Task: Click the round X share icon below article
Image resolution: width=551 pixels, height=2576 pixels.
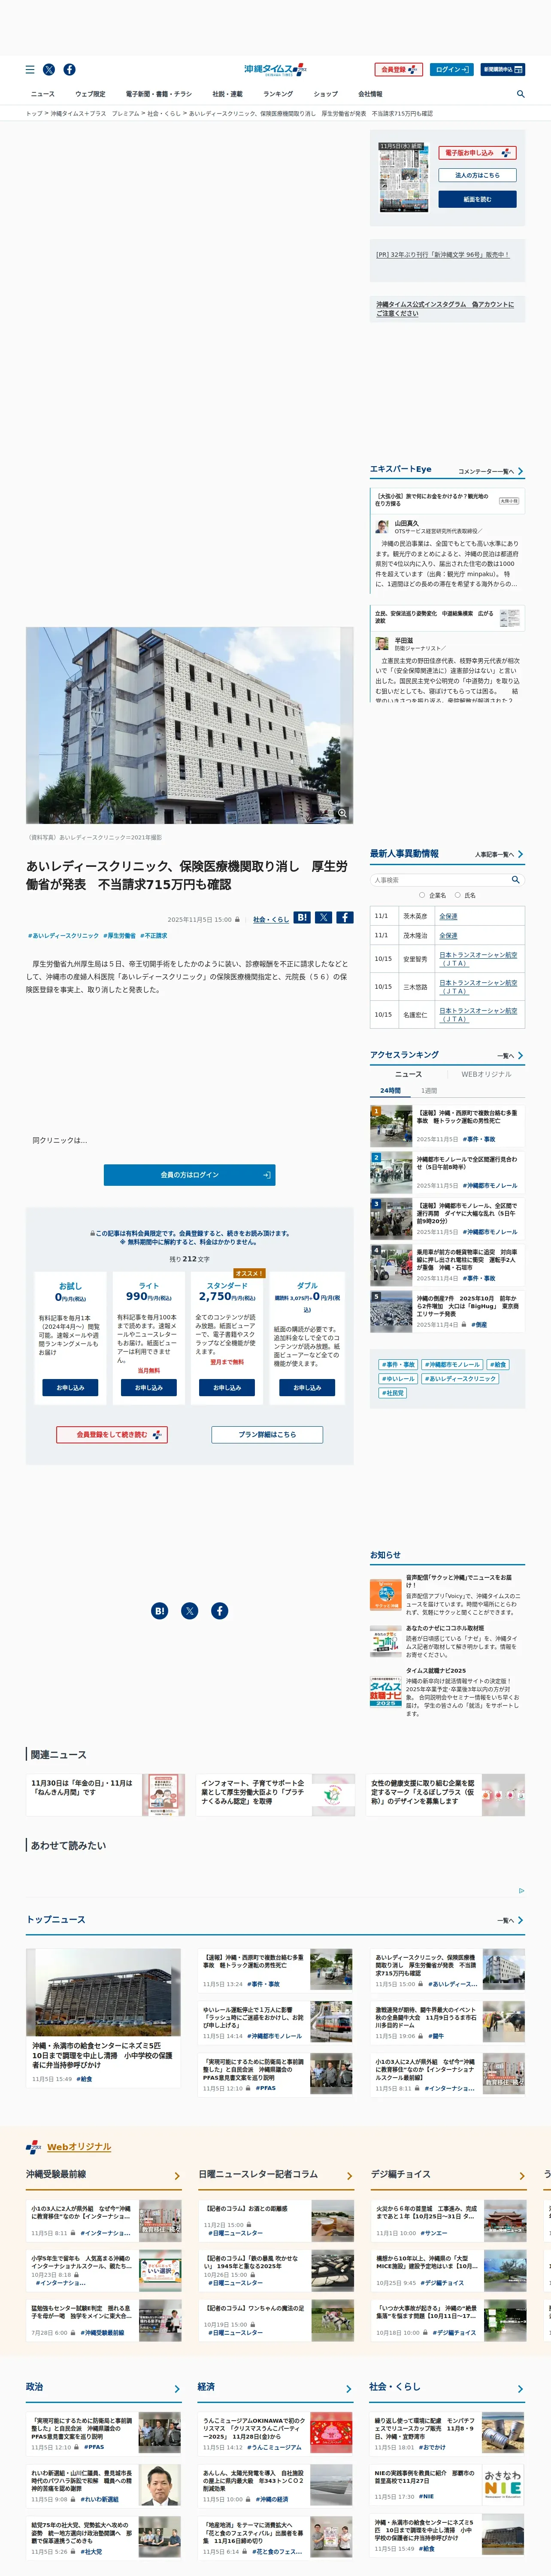Action: pyautogui.click(x=190, y=1611)
